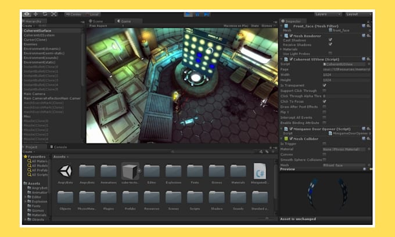
Task: Switch to the Scene tab
Action: 96,21
